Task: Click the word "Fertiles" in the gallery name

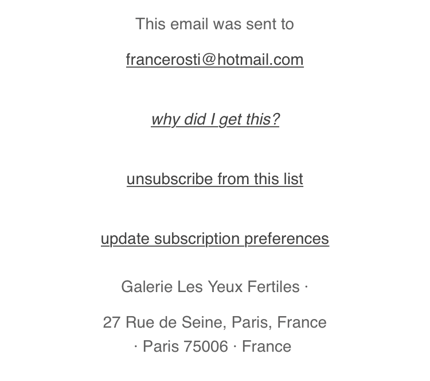Action: tap(273, 286)
